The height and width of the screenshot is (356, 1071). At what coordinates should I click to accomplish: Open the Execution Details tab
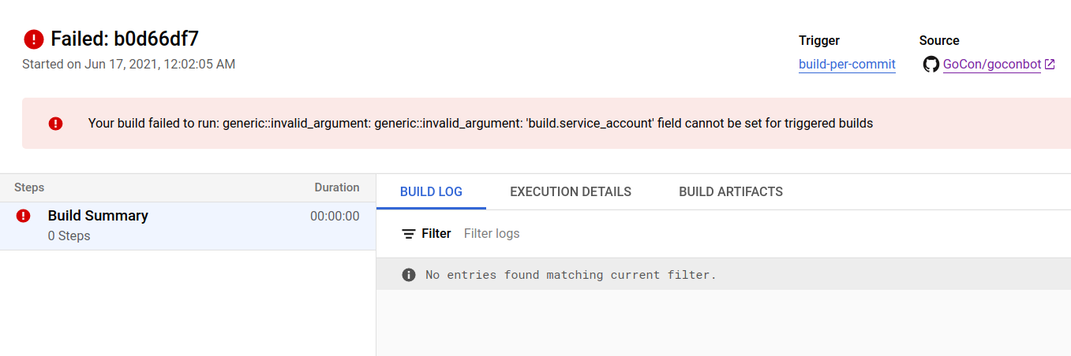click(571, 191)
